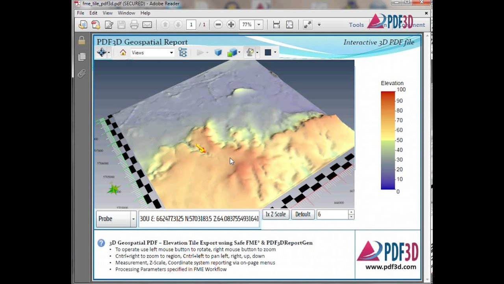Viewport: 504px width, 284px height.
Task: Click the model render mode cubes icon
Action: pyautogui.click(x=232, y=52)
